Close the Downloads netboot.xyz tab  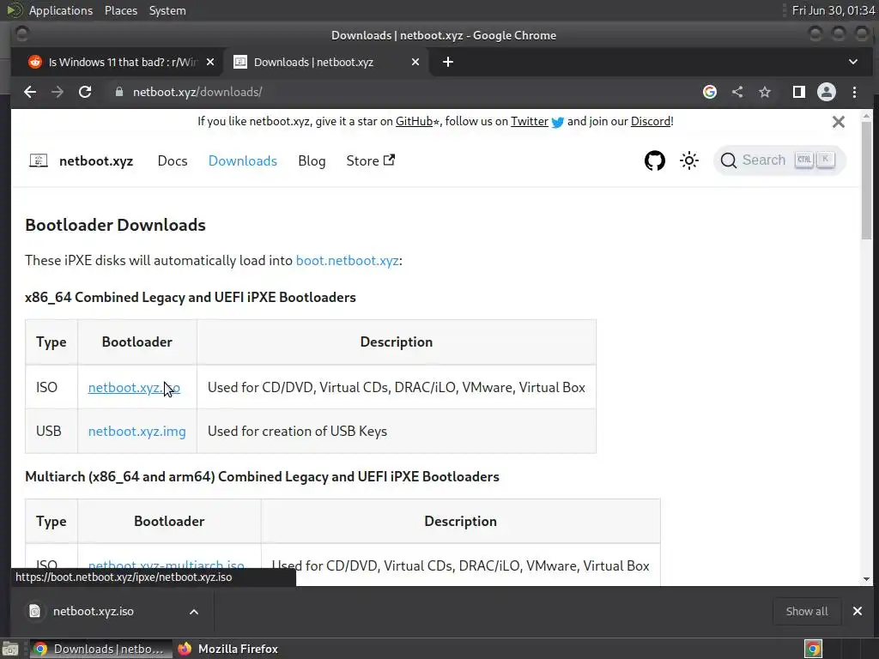coord(415,62)
